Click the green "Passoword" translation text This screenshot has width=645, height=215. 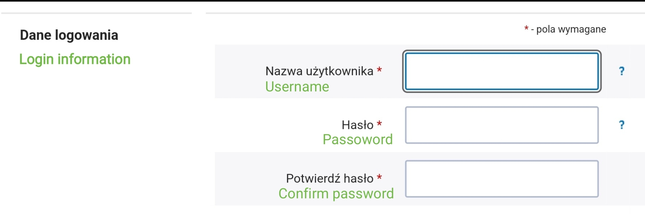tap(358, 140)
